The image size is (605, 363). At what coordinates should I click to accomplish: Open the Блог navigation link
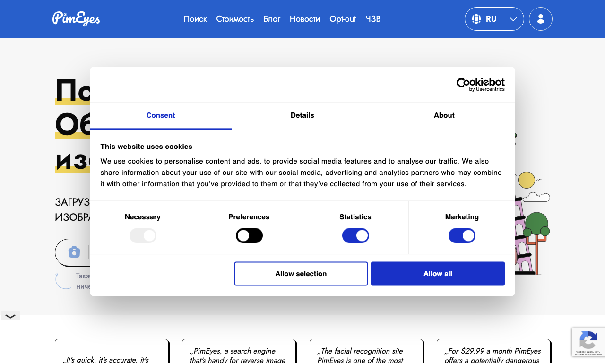point(272,19)
